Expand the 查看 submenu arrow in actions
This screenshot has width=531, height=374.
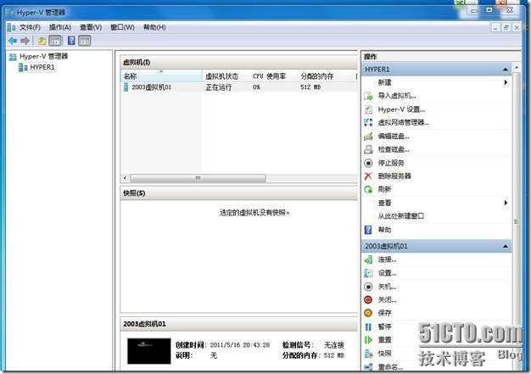pos(506,203)
